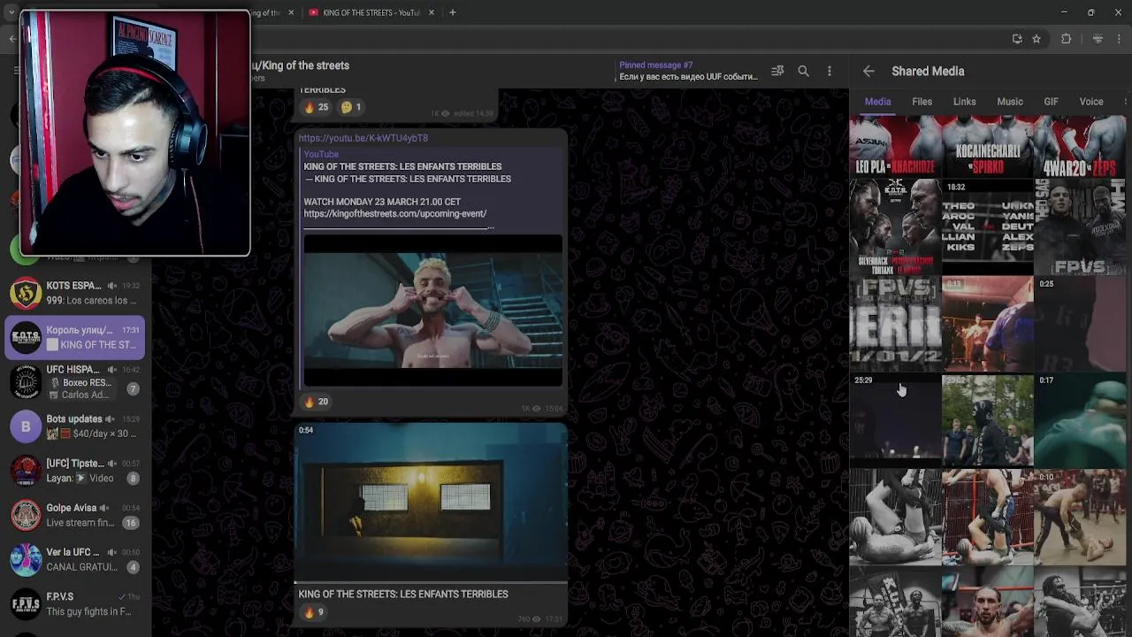
Task: Close the KING OF THE STREETS YouTube tab
Action: click(432, 12)
